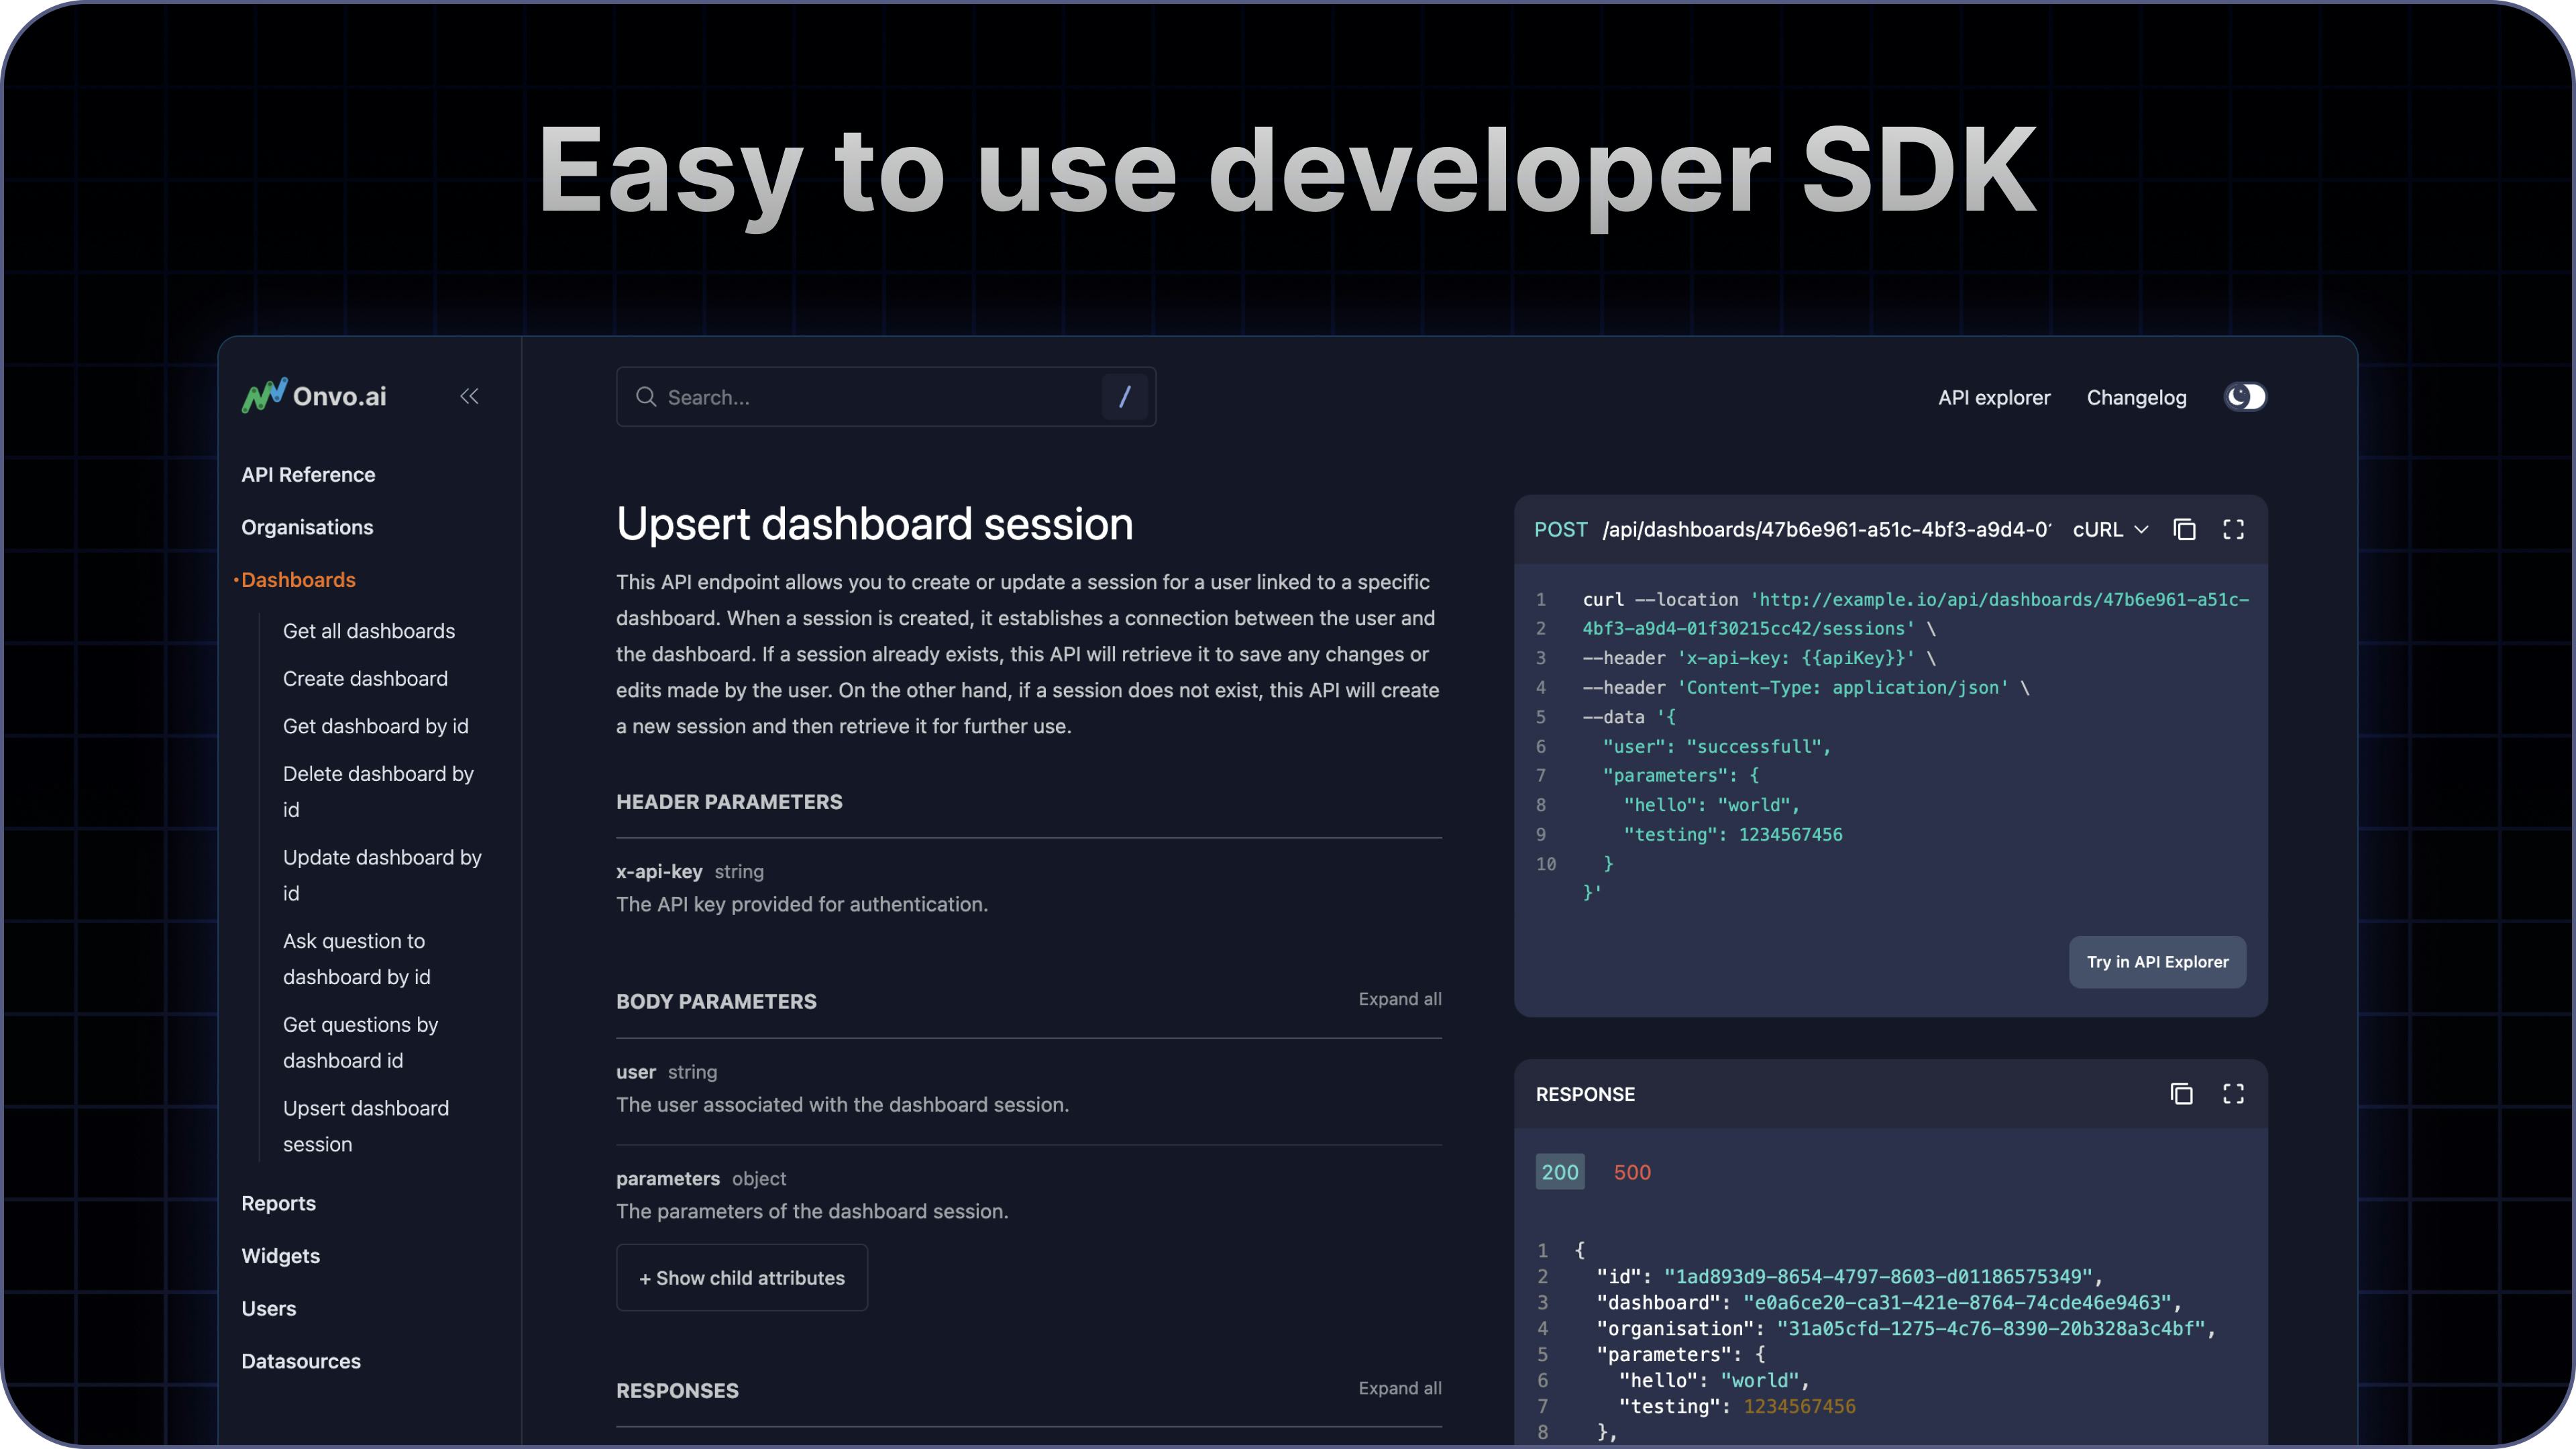Collapse the sidebar using the chevron icon
Image resolution: width=2576 pixels, height=1449 pixels.
pyautogui.click(x=469, y=396)
